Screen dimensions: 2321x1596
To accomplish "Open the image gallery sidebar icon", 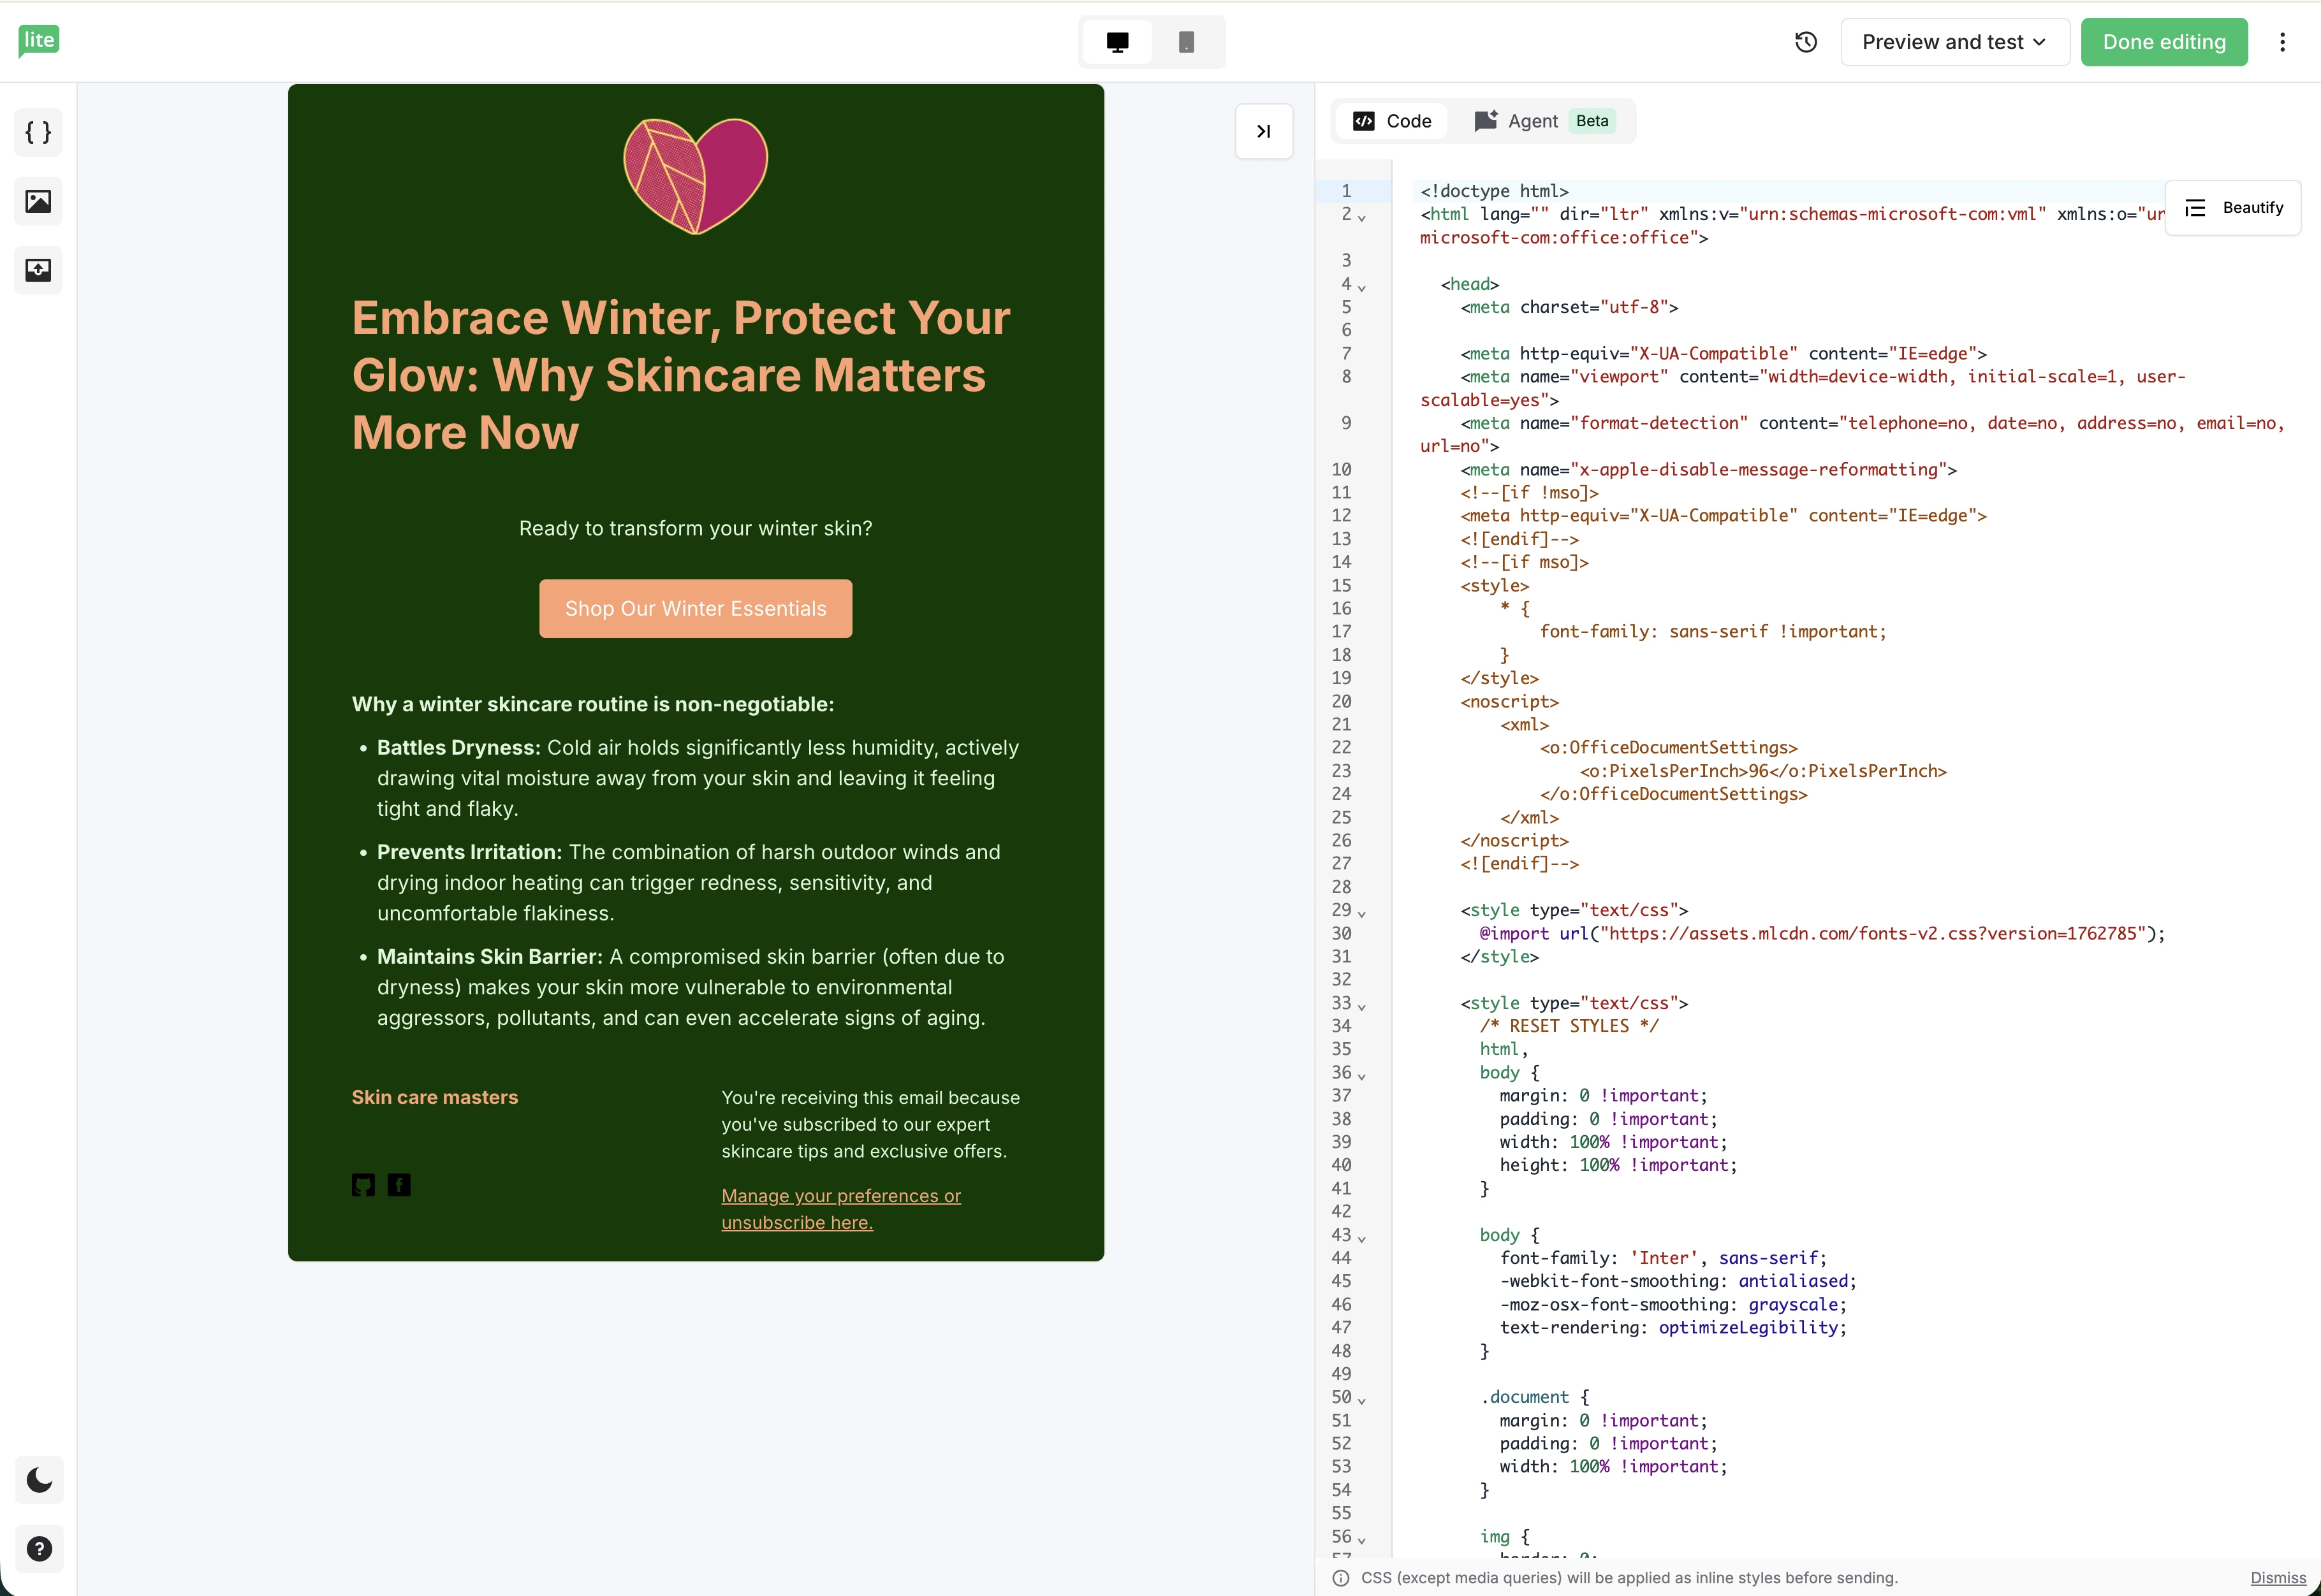I will [38, 201].
